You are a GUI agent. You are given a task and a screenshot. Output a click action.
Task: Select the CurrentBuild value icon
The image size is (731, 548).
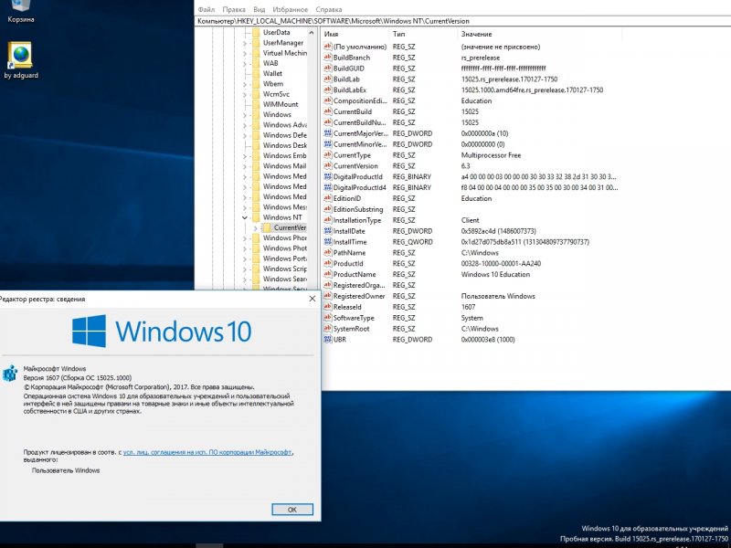point(327,111)
